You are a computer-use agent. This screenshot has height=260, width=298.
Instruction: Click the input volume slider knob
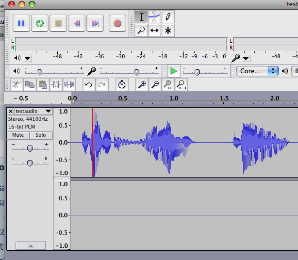[136, 72]
